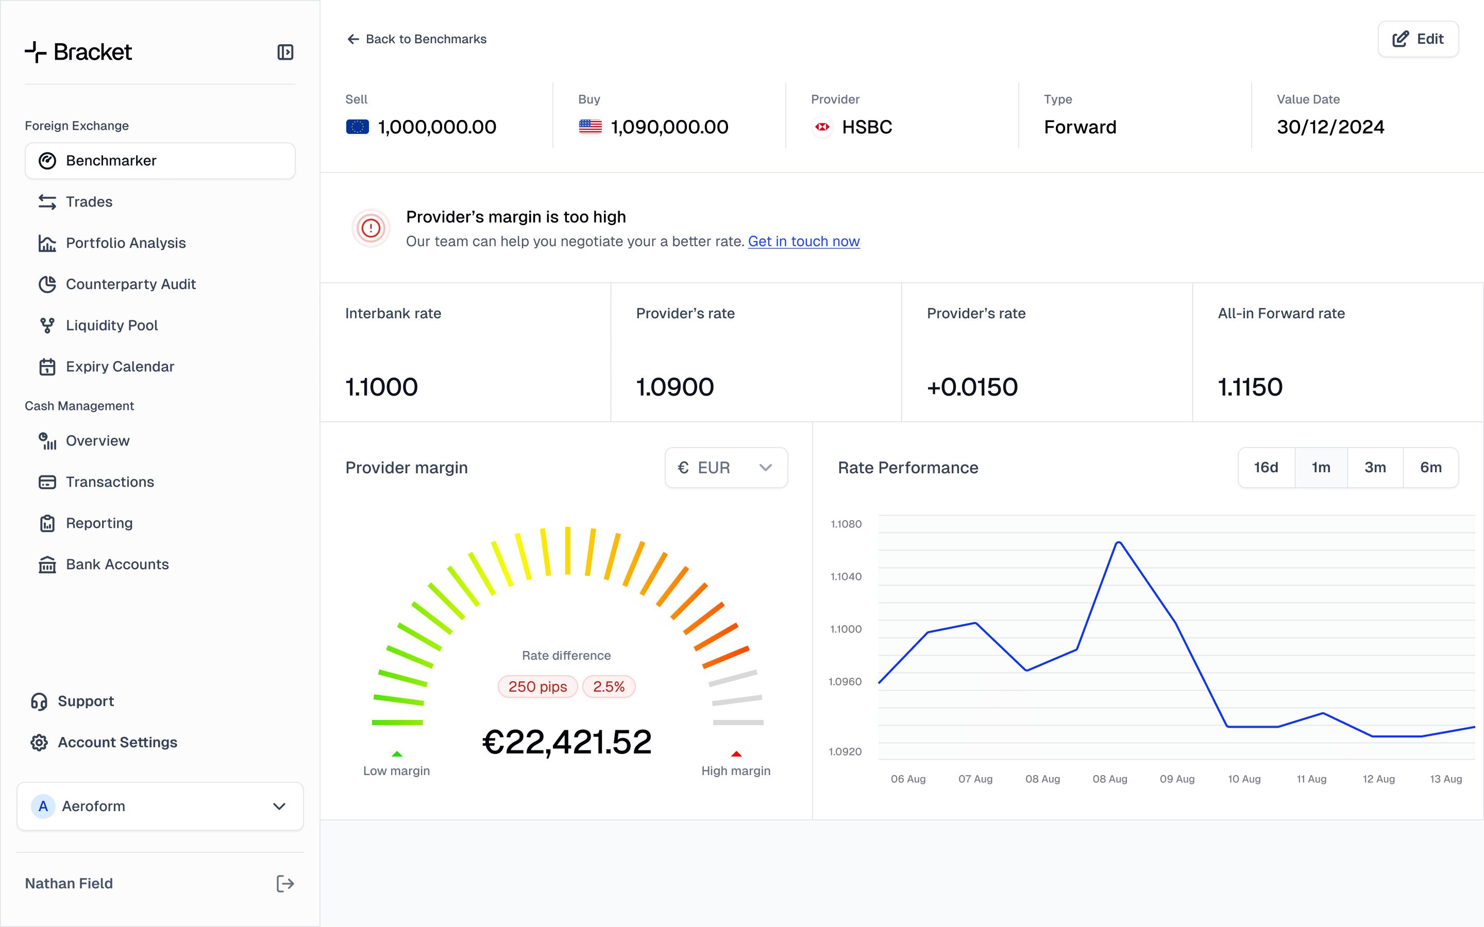Click Back to Benchmarks
This screenshot has height=927, width=1484.
(x=417, y=39)
